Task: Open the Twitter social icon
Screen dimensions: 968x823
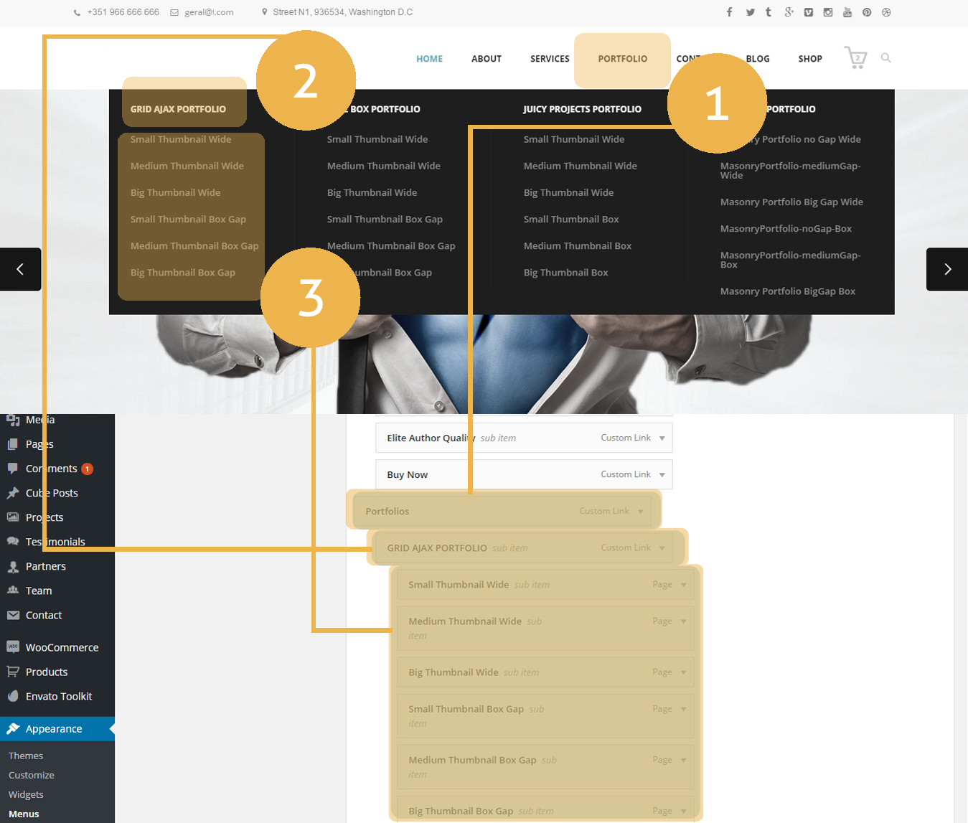Action: coord(750,12)
